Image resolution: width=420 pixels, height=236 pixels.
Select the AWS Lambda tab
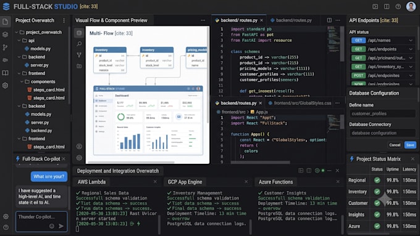91,182
